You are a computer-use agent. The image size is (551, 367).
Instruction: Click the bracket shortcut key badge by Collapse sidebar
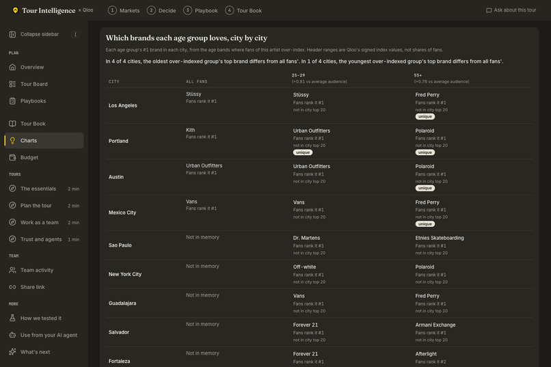pyautogui.click(x=75, y=34)
